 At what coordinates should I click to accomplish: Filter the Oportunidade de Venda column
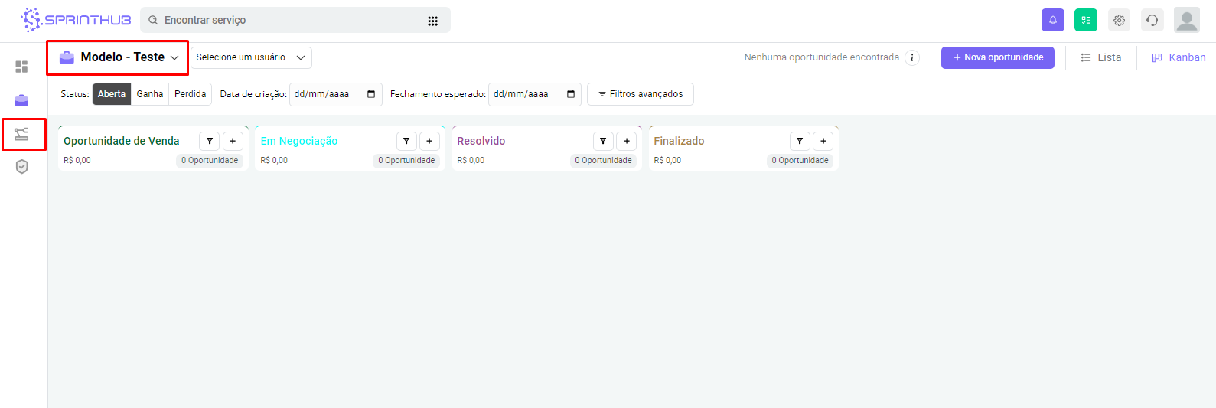[210, 141]
